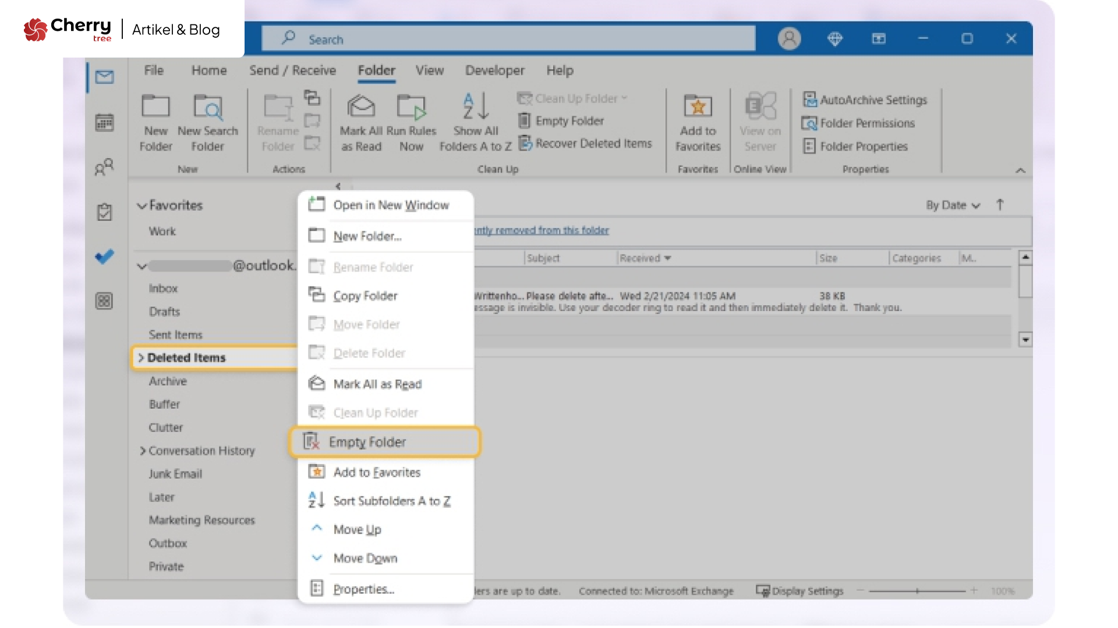This screenshot has width=1118, height=628.
Task: Choose Copy Folder in context menu
Action: click(385, 295)
